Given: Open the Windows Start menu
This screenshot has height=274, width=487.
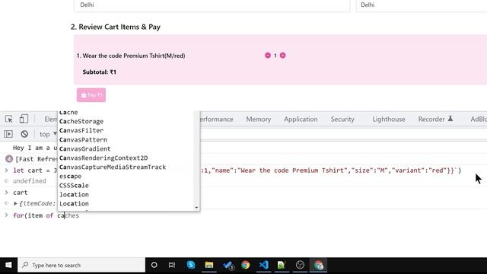Looking at the screenshot, I should 8,265.
